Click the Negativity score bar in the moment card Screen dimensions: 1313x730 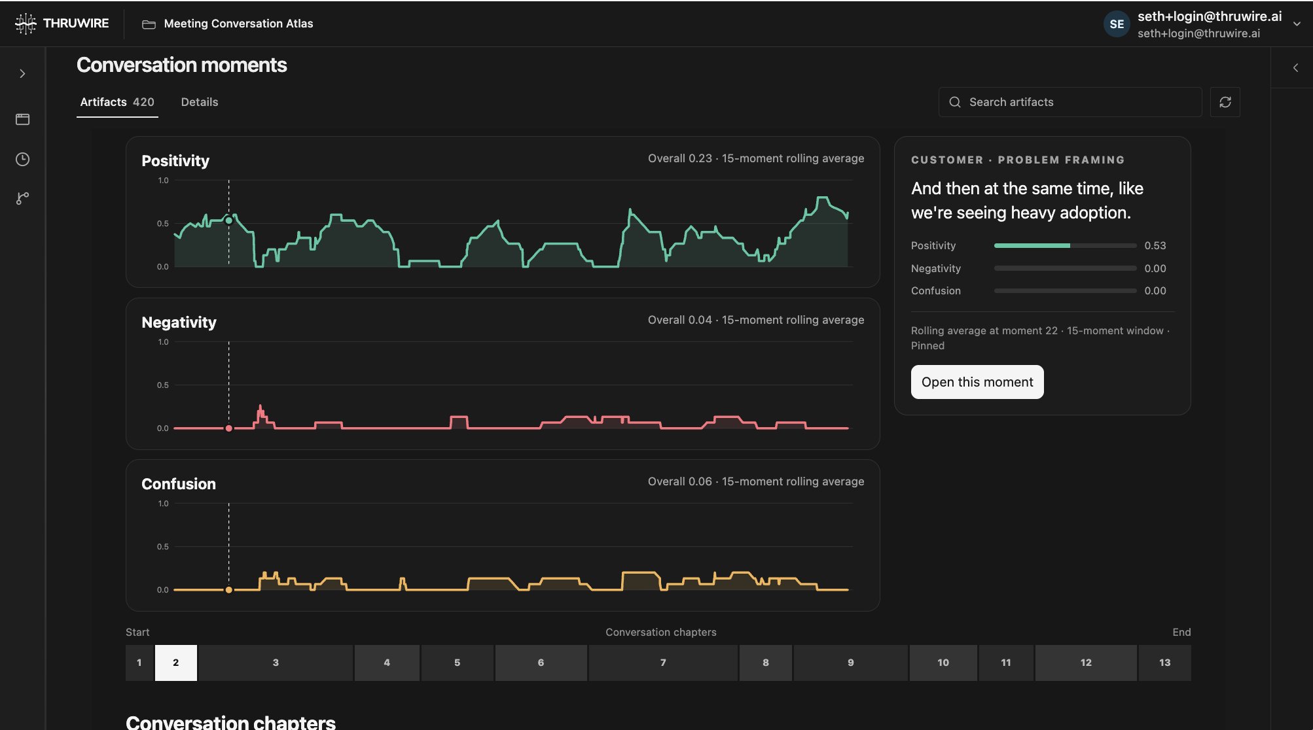click(1065, 268)
